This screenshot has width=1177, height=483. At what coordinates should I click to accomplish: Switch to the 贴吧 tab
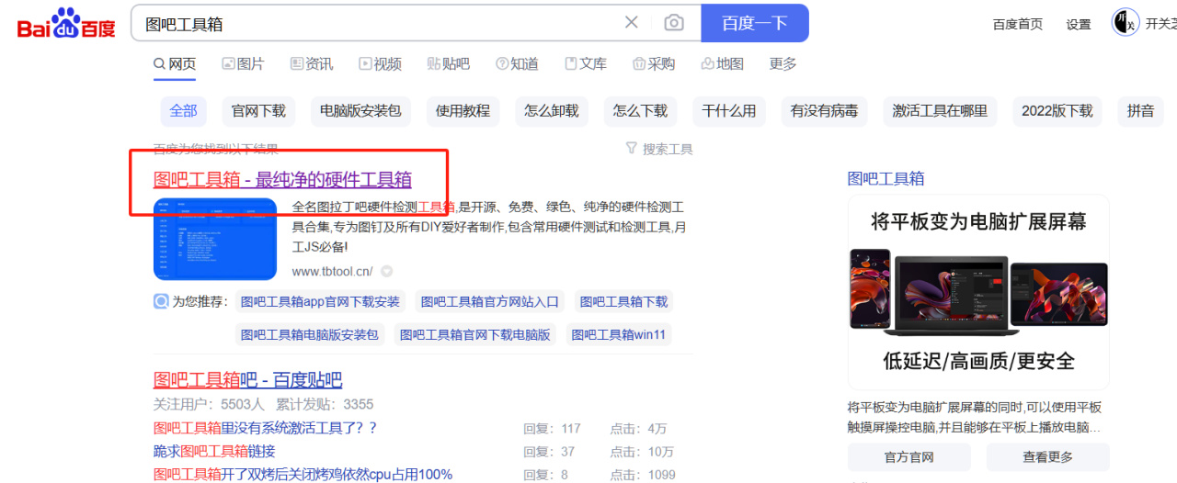(449, 63)
